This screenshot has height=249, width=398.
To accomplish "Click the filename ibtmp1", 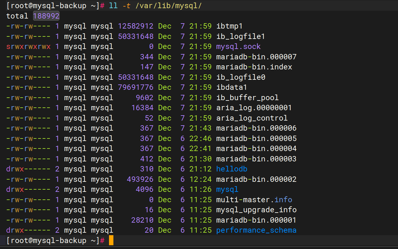I will coord(229,26).
